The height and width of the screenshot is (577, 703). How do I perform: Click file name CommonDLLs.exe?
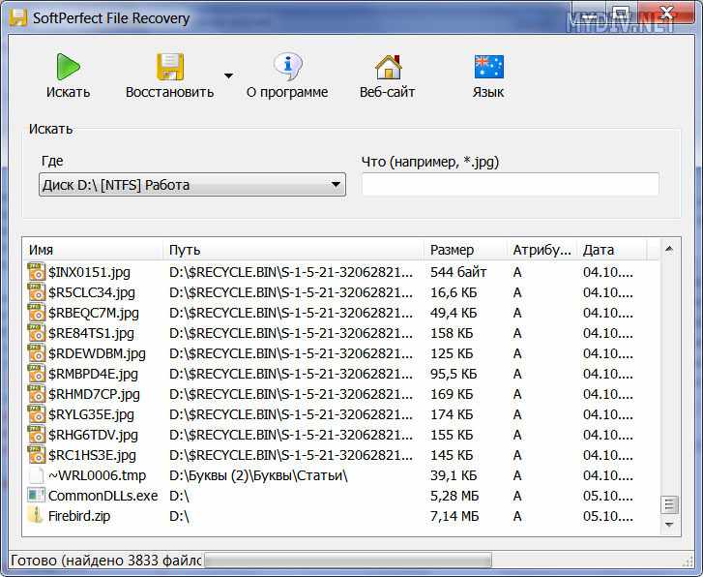click(103, 496)
